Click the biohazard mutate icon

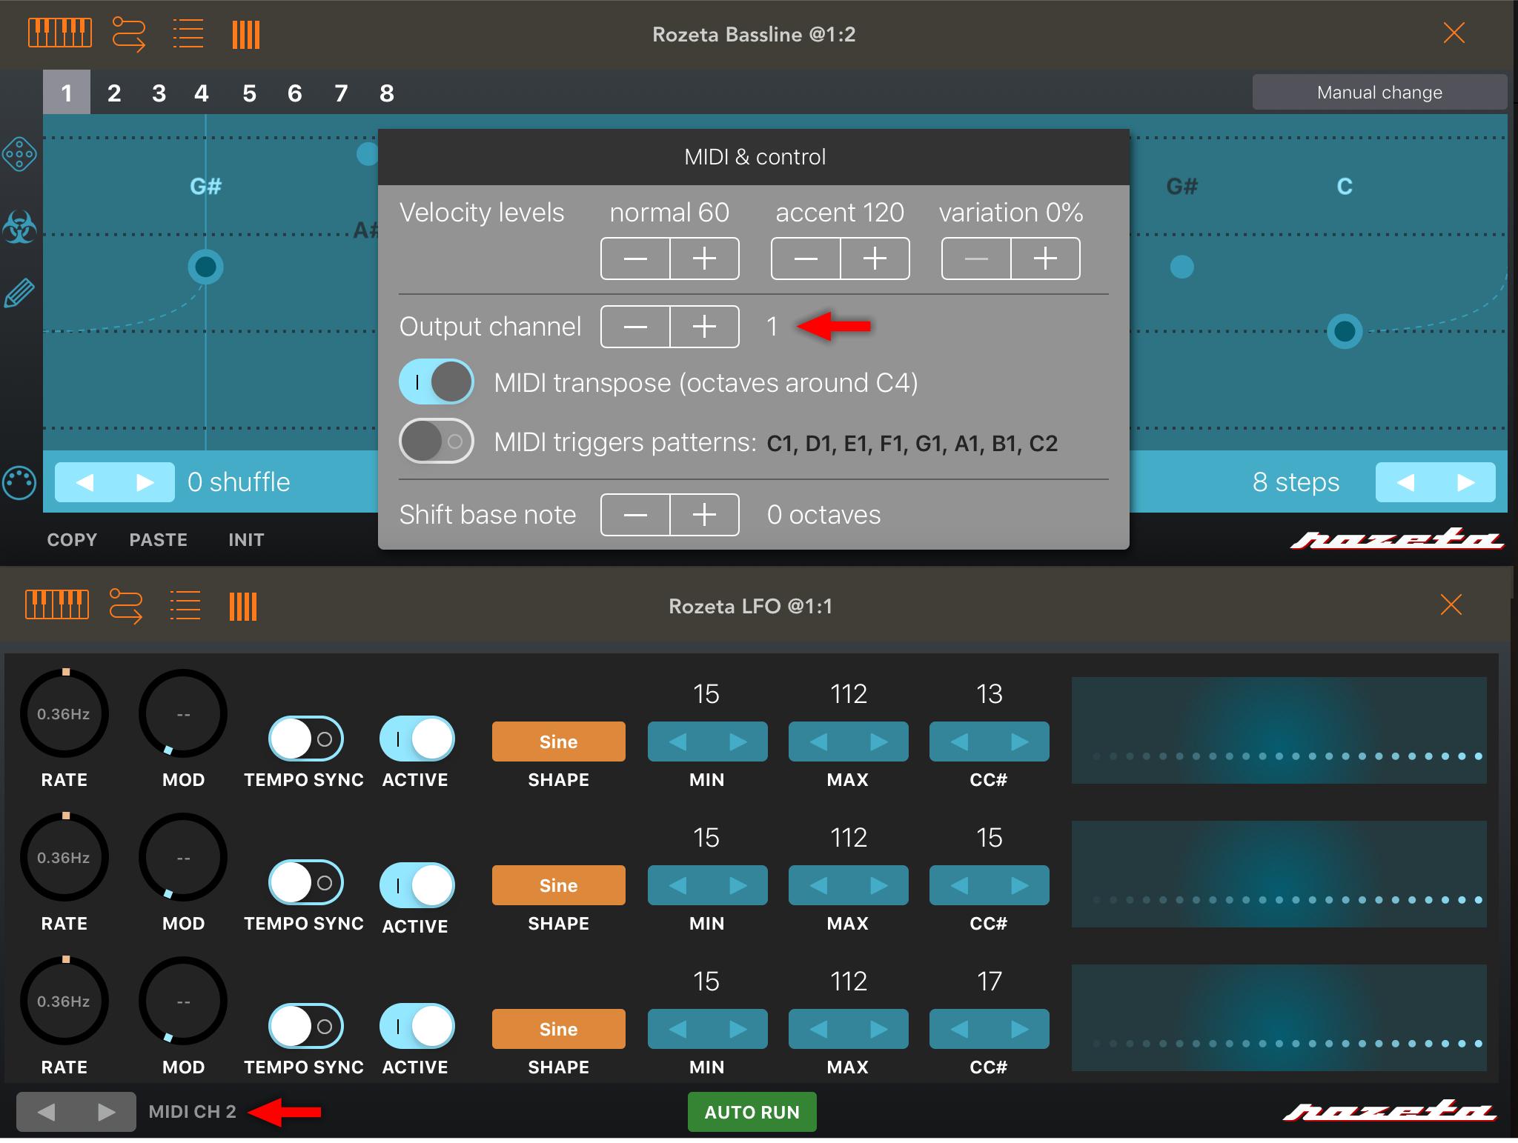coord(19,227)
